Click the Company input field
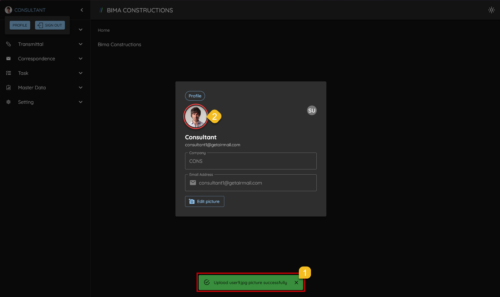 pos(251,161)
